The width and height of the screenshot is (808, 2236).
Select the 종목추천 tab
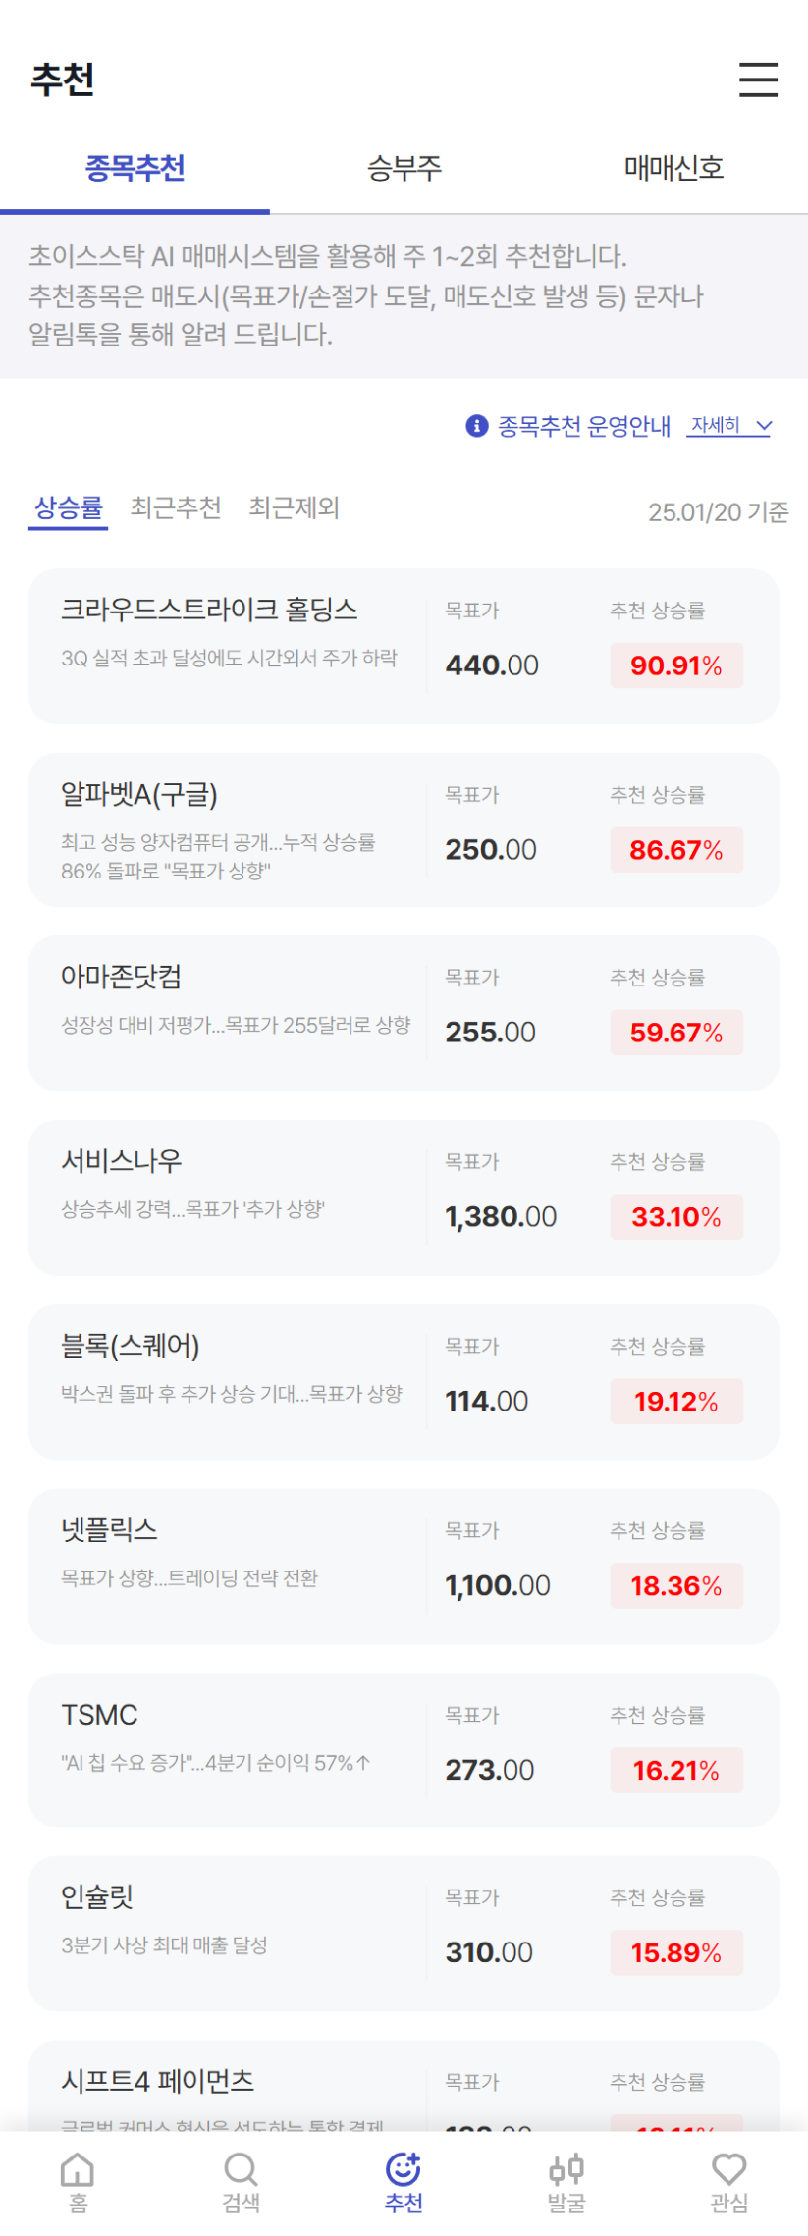tap(135, 168)
